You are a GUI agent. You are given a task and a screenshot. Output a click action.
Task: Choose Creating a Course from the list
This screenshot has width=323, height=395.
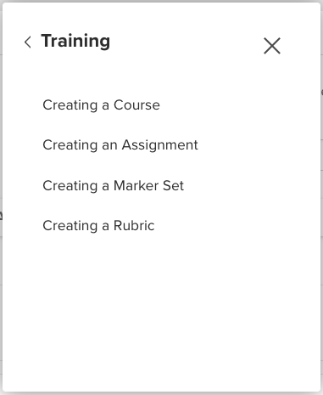pos(101,105)
